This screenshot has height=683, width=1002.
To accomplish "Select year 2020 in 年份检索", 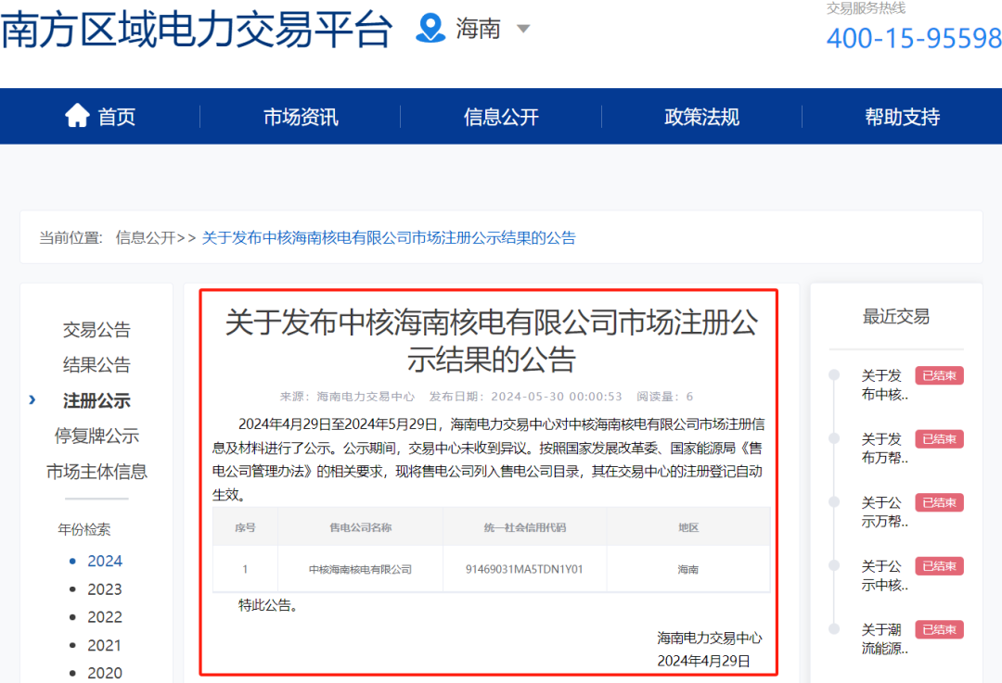I will 105,673.
